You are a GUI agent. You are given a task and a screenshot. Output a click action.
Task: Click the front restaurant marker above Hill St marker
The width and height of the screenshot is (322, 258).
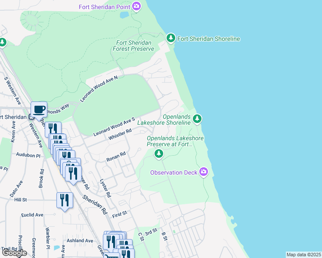[73, 174]
